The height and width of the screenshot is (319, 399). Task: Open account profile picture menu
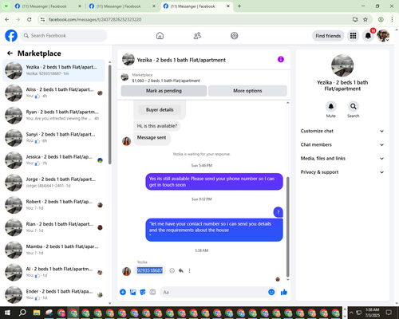tap(383, 36)
